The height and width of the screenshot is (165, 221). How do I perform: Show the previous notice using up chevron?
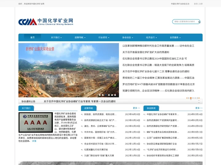pos(199,101)
